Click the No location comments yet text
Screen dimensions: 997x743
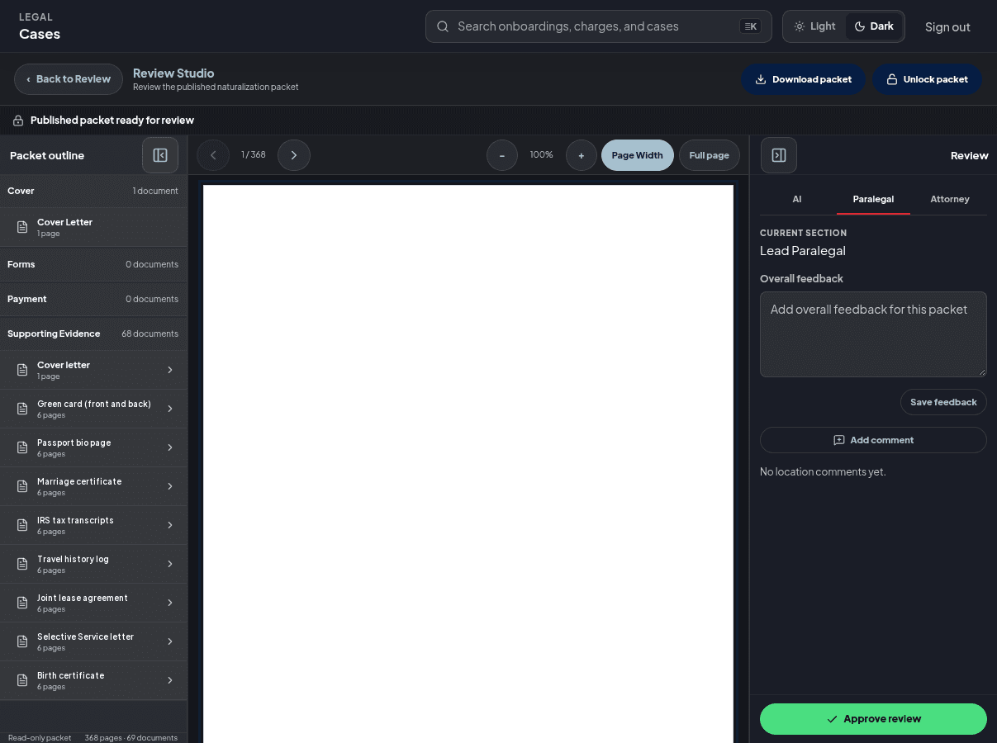tap(823, 472)
